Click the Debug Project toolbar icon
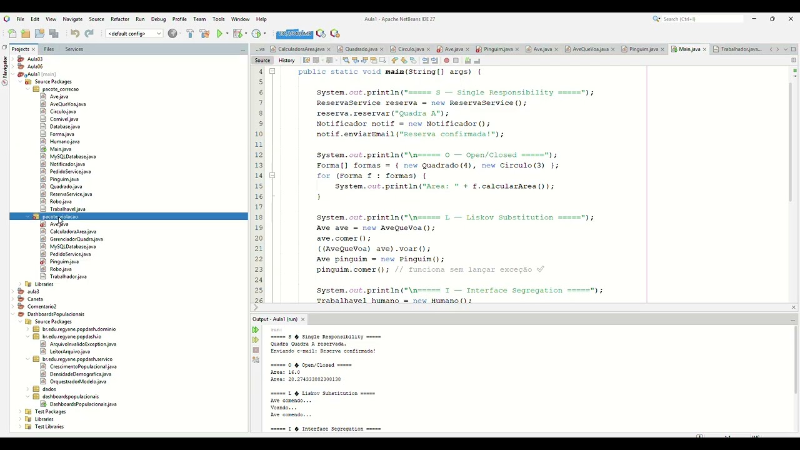Viewport: 800px width, 450px height. coord(237,34)
